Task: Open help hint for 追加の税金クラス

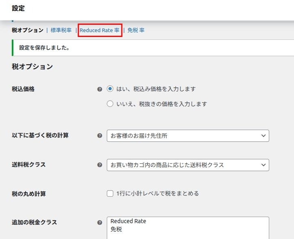Action: click(x=99, y=223)
